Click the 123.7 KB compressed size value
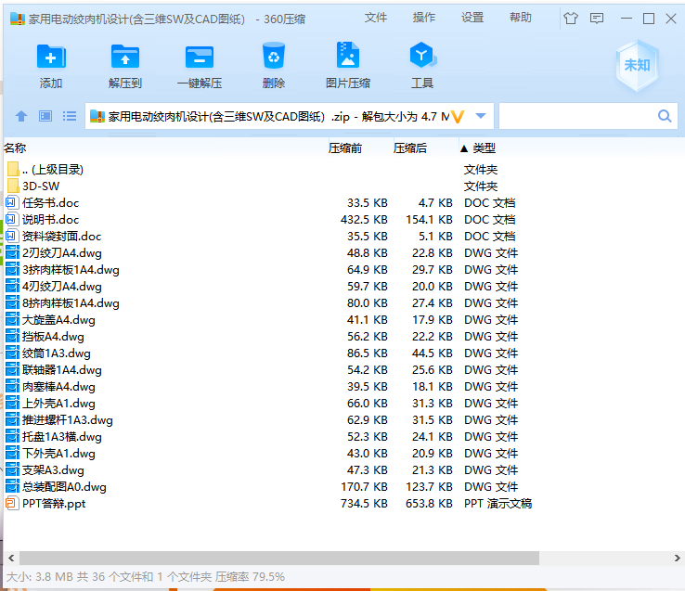The width and height of the screenshot is (685, 591). pyautogui.click(x=429, y=487)
